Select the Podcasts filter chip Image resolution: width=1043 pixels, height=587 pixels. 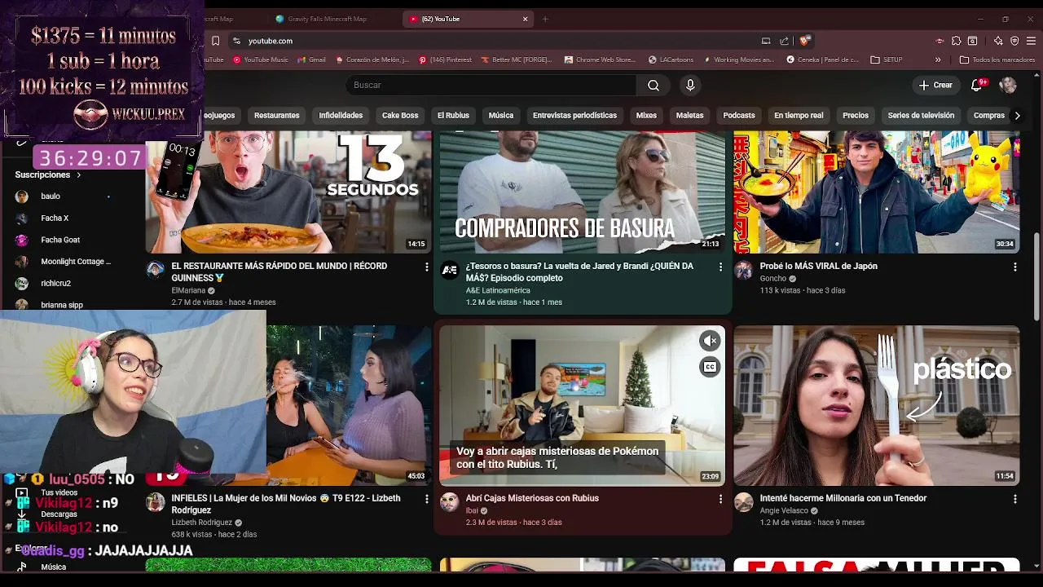(739, 116)
